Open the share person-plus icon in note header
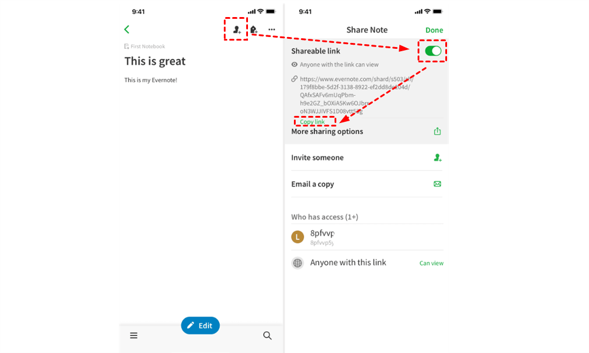589x353 pixels. click(237, 29)
